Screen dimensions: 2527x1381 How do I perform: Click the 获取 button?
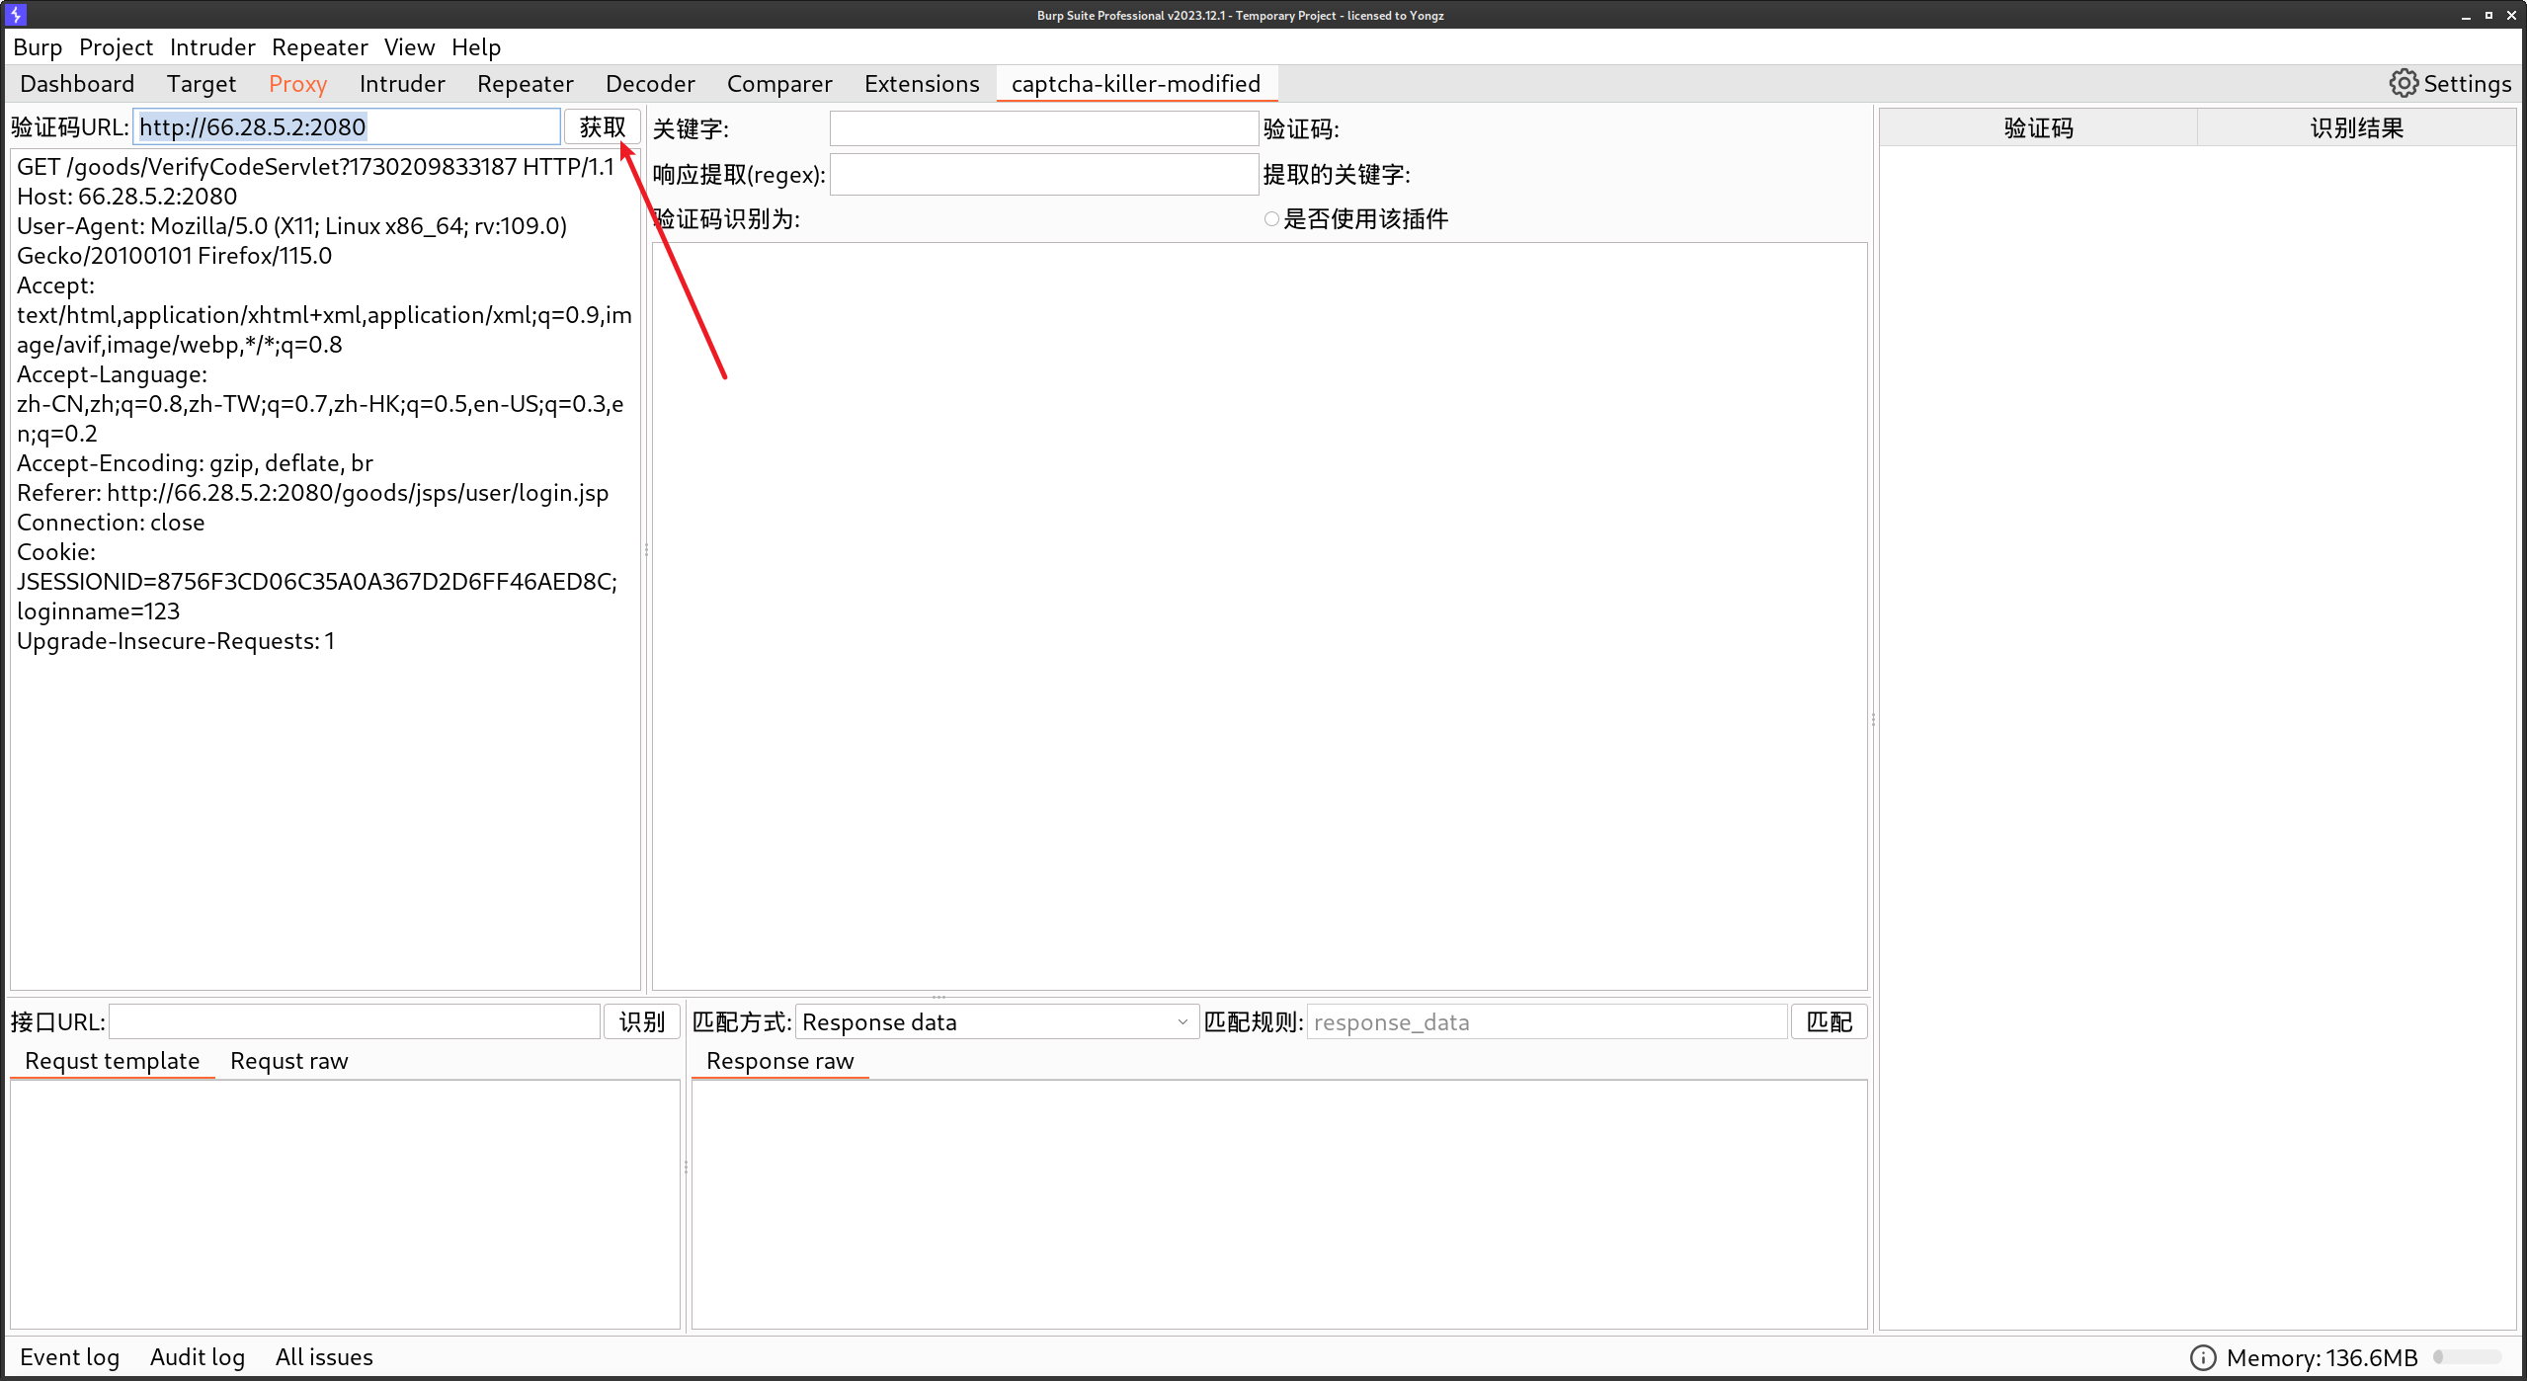click(603, 127)
